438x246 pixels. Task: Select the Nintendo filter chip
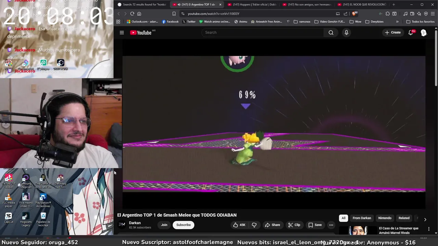(x=385, y=218)
